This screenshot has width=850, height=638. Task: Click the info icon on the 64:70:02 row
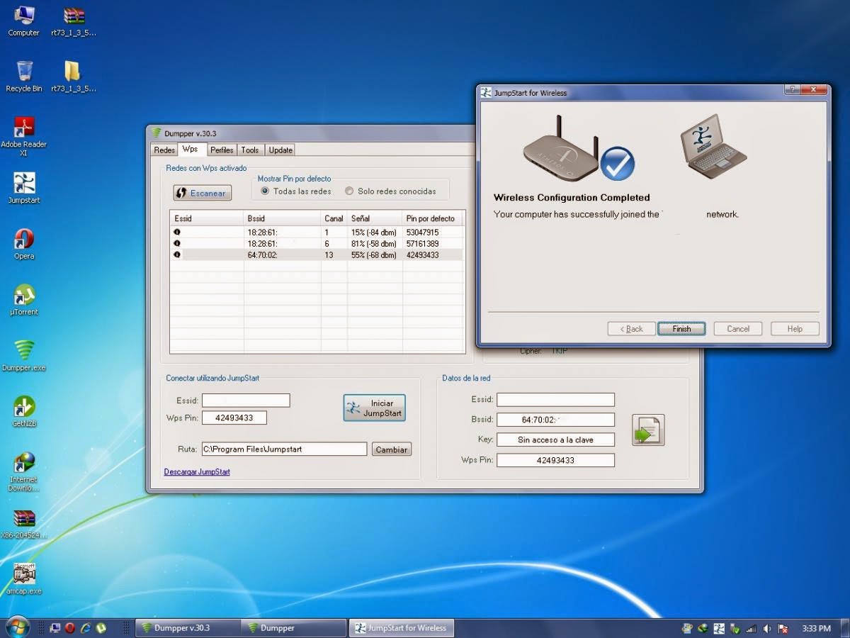pos(177,254)
